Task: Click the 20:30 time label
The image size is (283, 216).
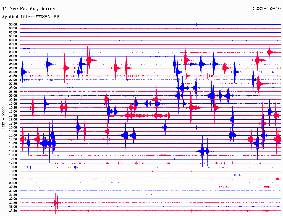Action: [13, 187]
